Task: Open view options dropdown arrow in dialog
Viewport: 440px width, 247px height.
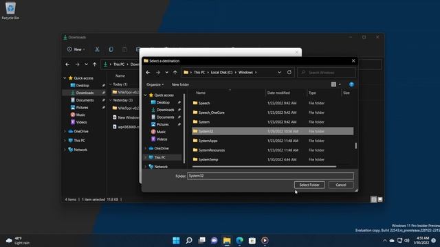Action: 340,84
